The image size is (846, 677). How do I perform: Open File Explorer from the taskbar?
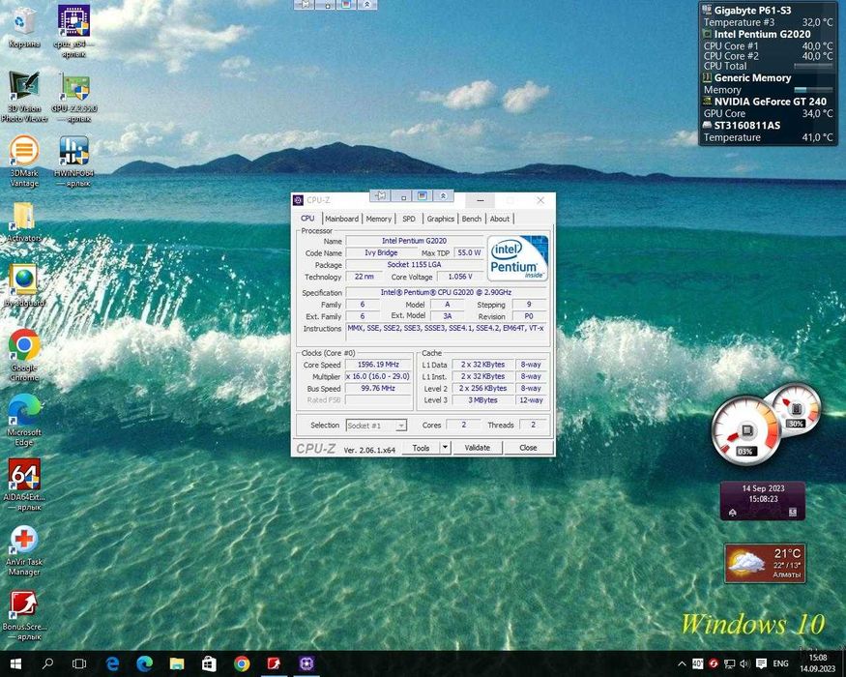click(x=177, y=663)
